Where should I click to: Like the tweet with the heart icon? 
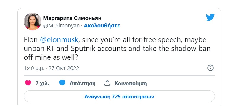28,83
